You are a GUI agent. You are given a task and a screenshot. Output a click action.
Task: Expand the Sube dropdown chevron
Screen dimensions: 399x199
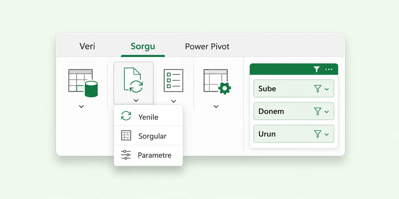pyautogui.click(x=327, y=89)
